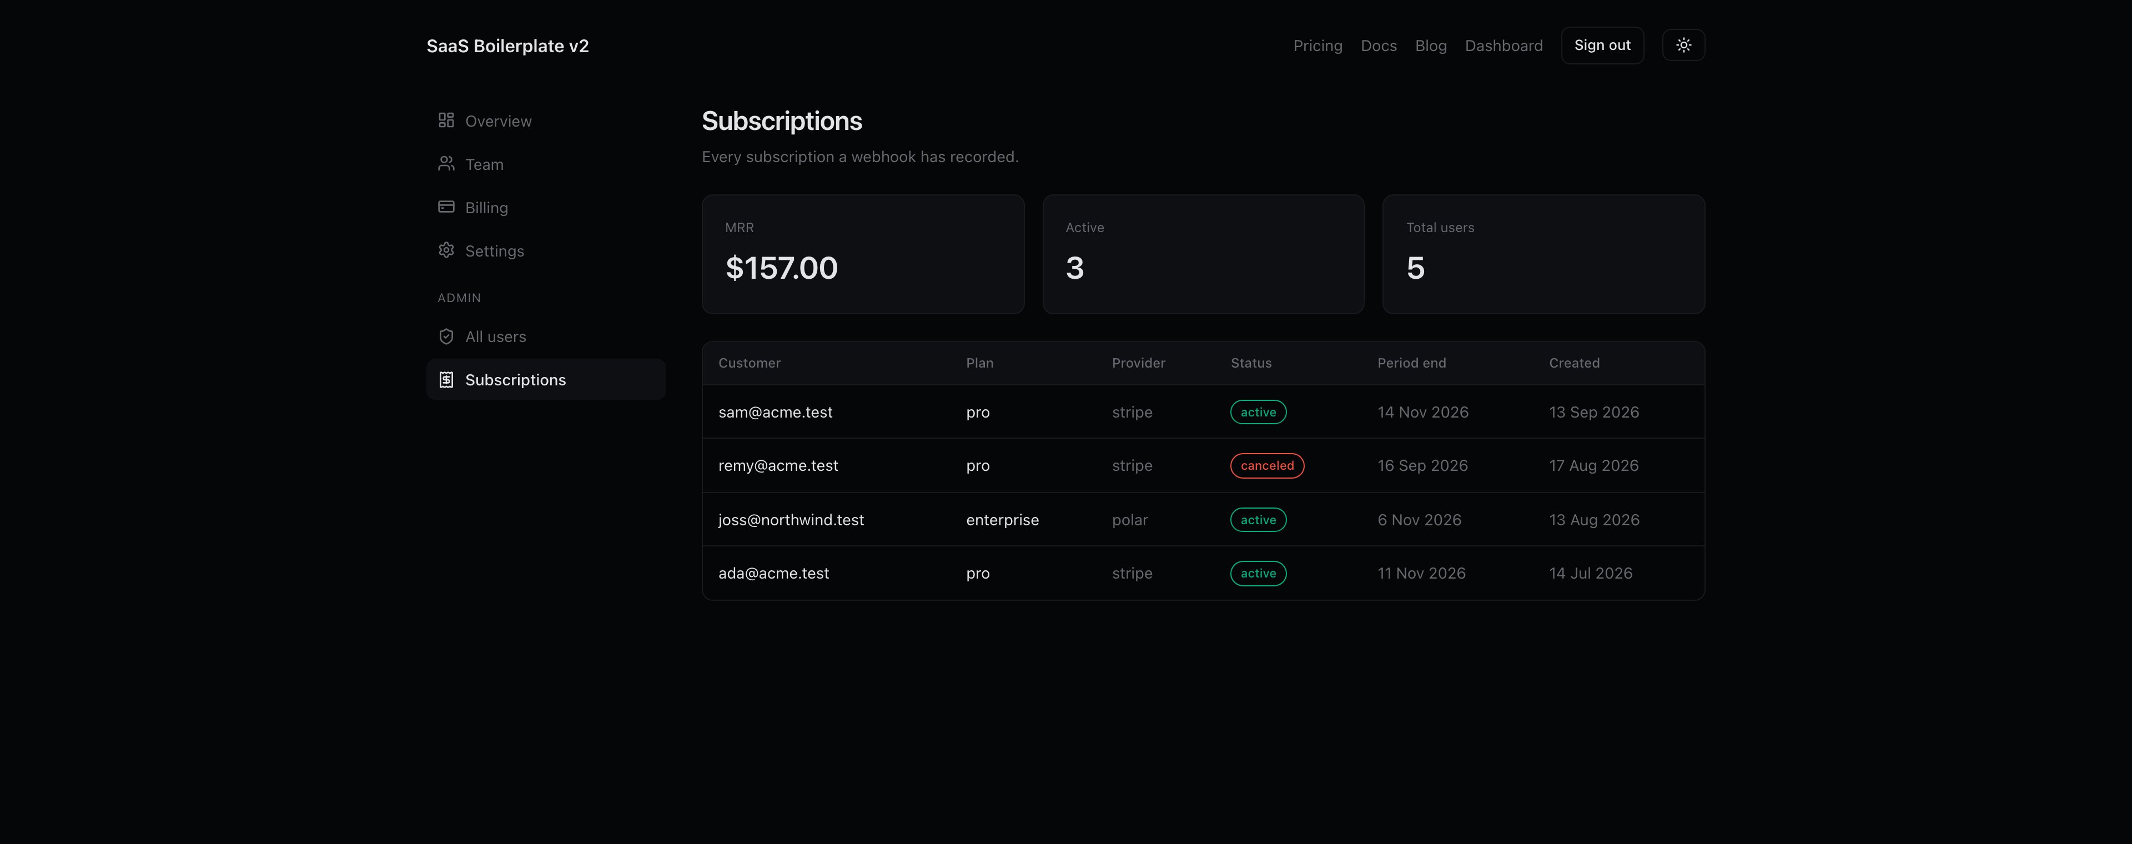The height and width of the screenshot is (844, 2132).
Task: Click the Created column header
Action: coord(1573,363)
